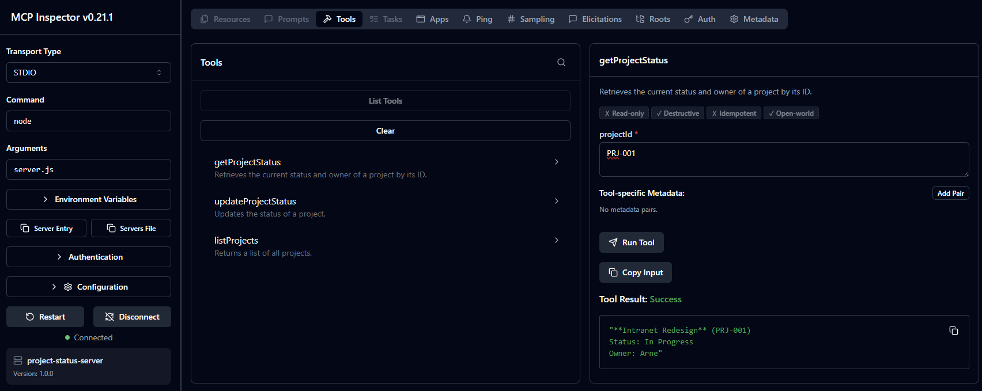Copy the tool result output icon
This screenshot has height=391, width=982.
click(x=953, y=331)
